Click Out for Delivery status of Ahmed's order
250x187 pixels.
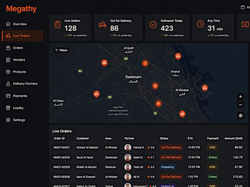(171, 148)
